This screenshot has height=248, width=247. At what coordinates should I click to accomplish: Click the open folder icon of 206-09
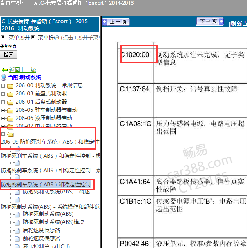click(x=11, y=134)
